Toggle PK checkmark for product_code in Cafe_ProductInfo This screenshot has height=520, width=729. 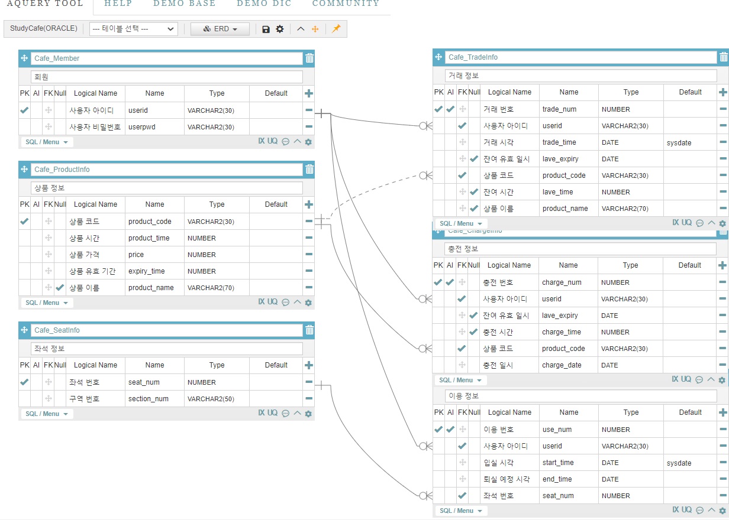(x=24, y=222)
